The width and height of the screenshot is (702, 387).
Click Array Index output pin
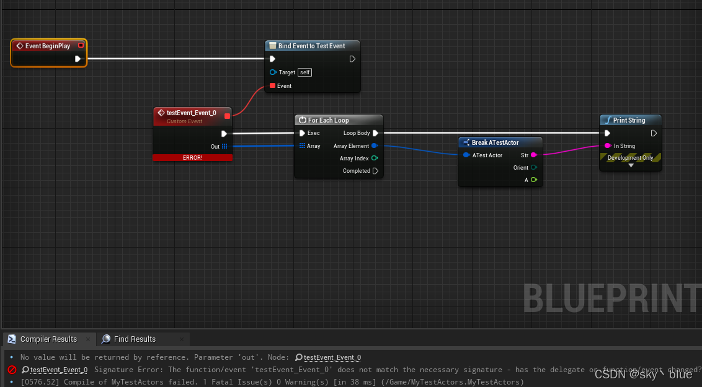coord(375,158)
